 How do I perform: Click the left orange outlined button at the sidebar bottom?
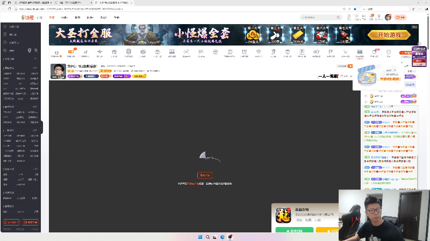coord(11,222)
